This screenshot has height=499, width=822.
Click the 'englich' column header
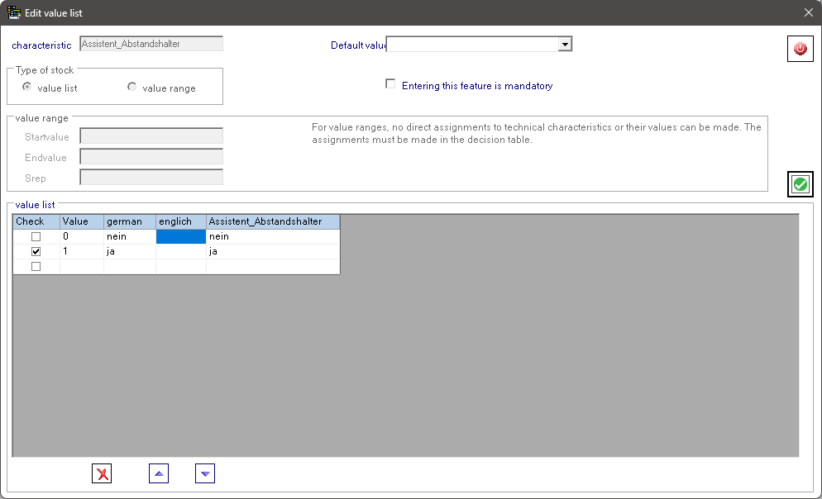tap(180, 221)
